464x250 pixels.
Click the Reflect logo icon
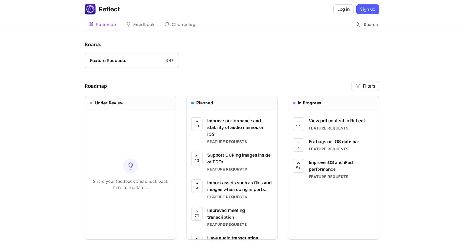click(90, 9)
